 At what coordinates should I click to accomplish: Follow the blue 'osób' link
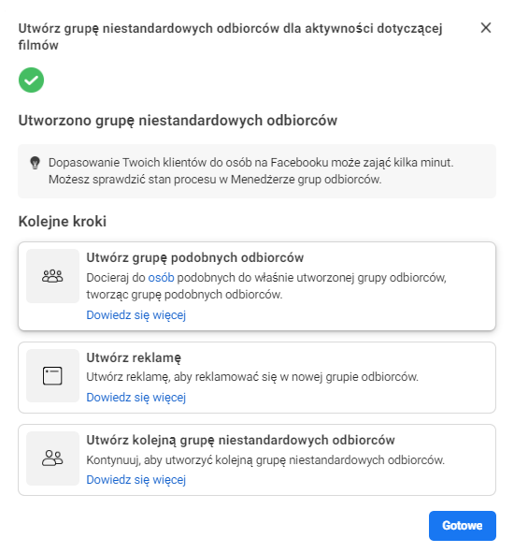[161, 278]
